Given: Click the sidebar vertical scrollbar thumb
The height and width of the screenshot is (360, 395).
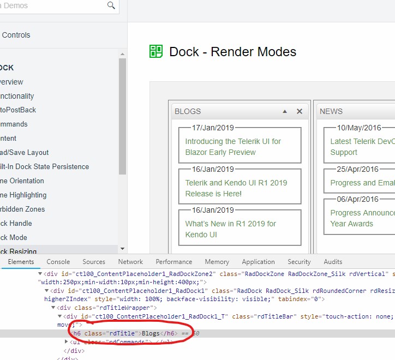Looking at the screenshot, I should pyautogui.click(x=122, y=115).
